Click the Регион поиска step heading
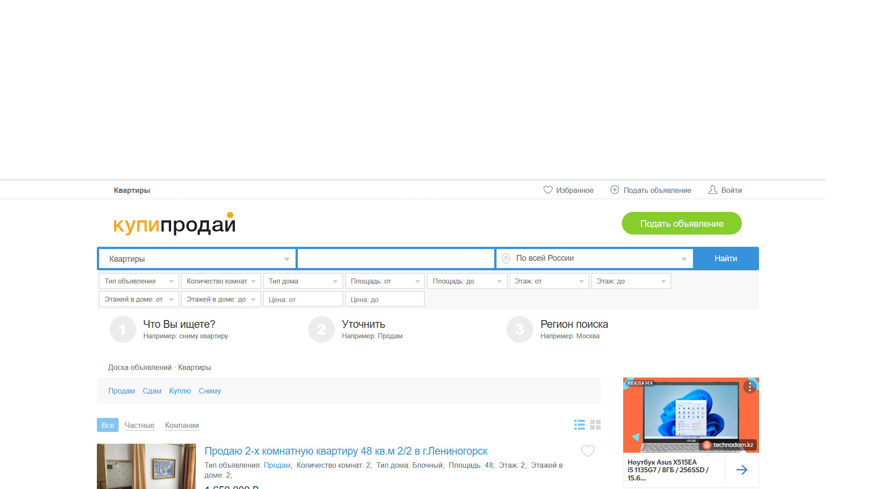This screenshot has width=869, height=489. (x=574, y=324)
